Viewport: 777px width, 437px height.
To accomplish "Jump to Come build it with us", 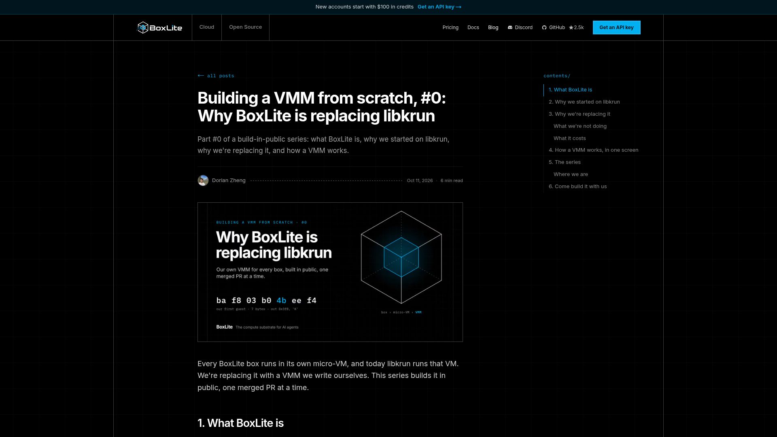I will point(577,187).
